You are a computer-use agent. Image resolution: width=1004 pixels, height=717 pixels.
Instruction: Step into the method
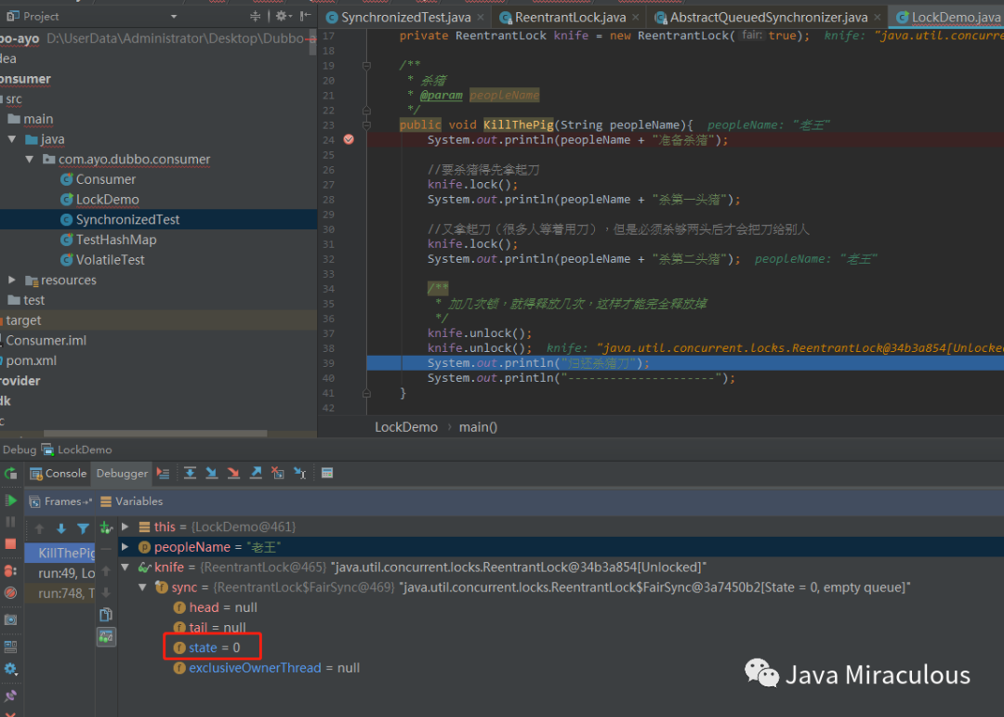click(211, 474)
